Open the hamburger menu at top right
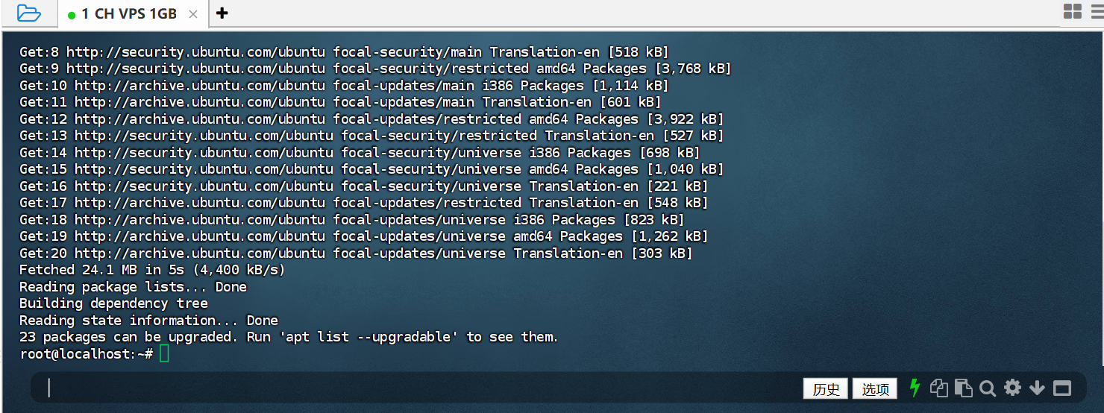 [x=1097, y=11]
